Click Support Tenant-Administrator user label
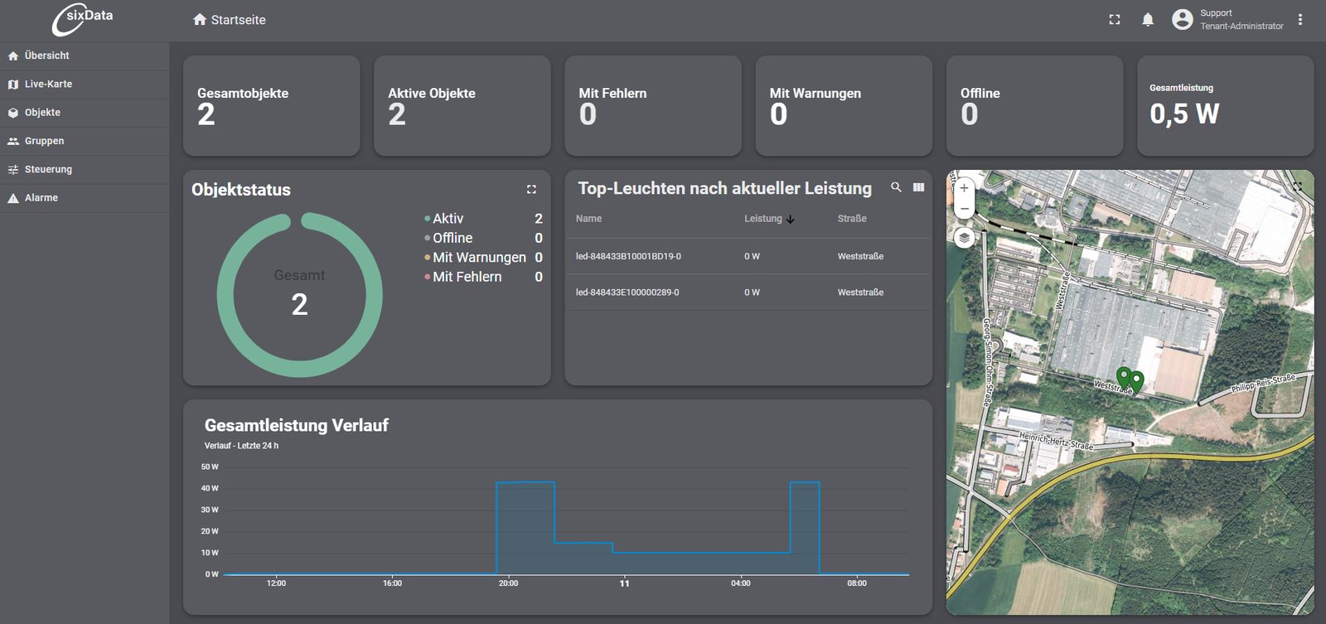Image resolution: width=1326 pixels, height=624 pixels. (x=1241, y=20)
